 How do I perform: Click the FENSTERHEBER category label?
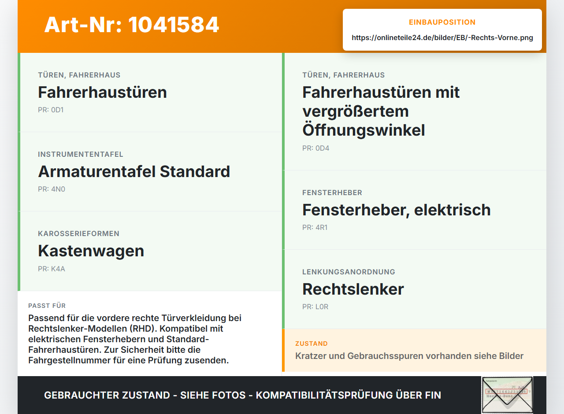coord(332,192)
